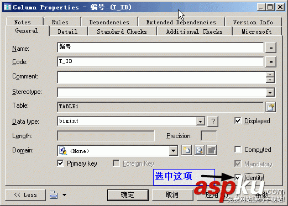Toggle the Foreign Key checkbox
Viewport: 288px width, 206px height.
point(116,163)
